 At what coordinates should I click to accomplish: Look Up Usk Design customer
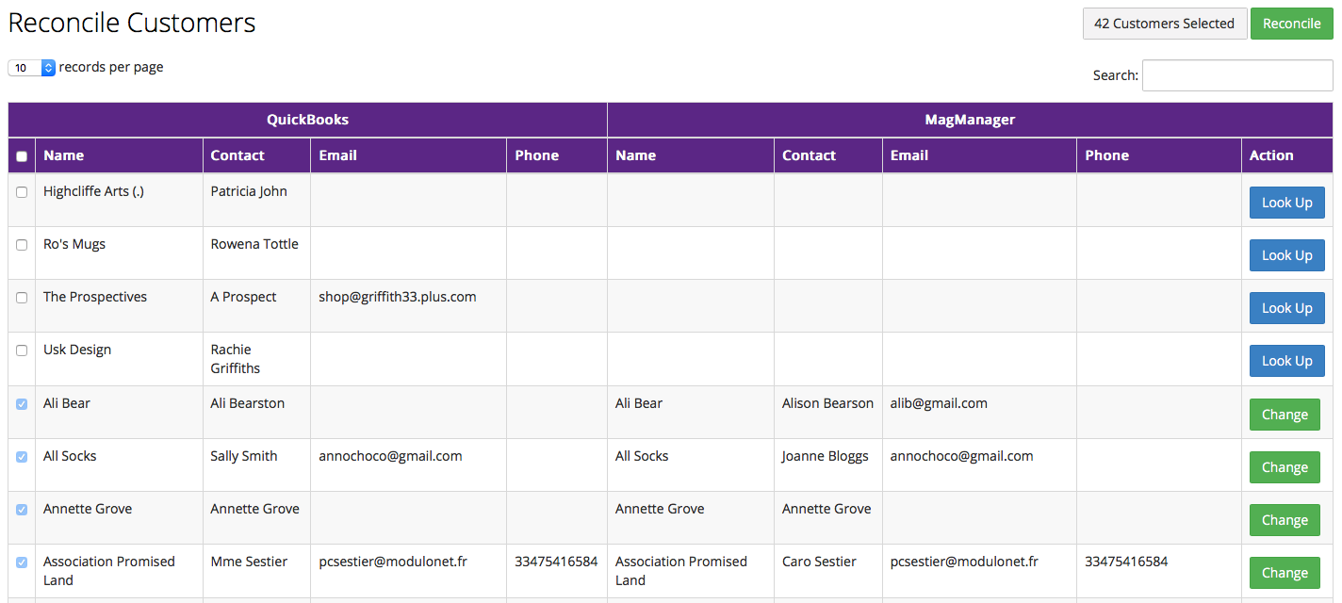(x=1286, y=361)
